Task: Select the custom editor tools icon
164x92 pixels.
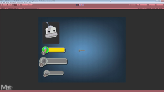Action: [18, 5]
